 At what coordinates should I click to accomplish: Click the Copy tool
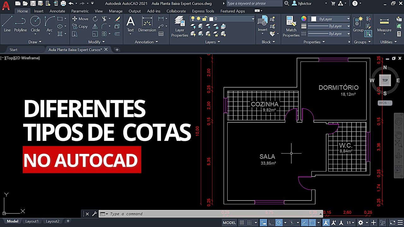click(80, 26)
